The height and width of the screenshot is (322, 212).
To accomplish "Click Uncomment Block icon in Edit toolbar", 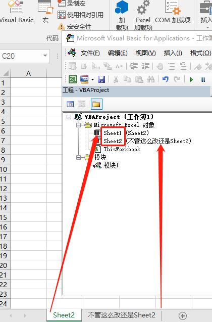I will (183, 66).
